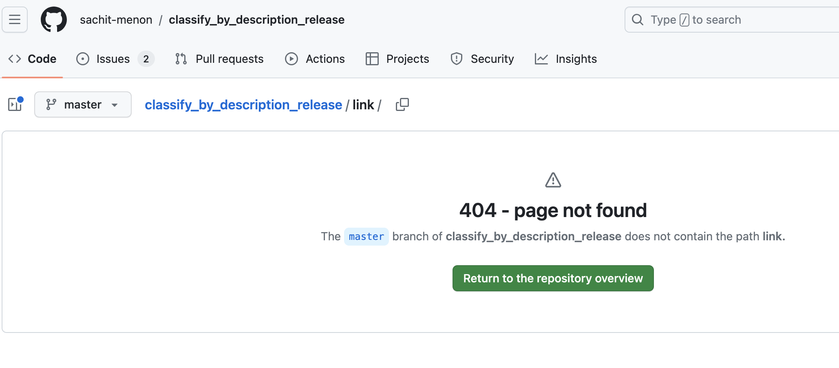Click the Insights graph icon

point(541,59)
